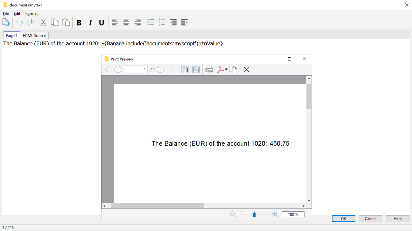412x231 pixels.
Task: Click the page number field in Print Preview
Action: (x=136, y=69)
